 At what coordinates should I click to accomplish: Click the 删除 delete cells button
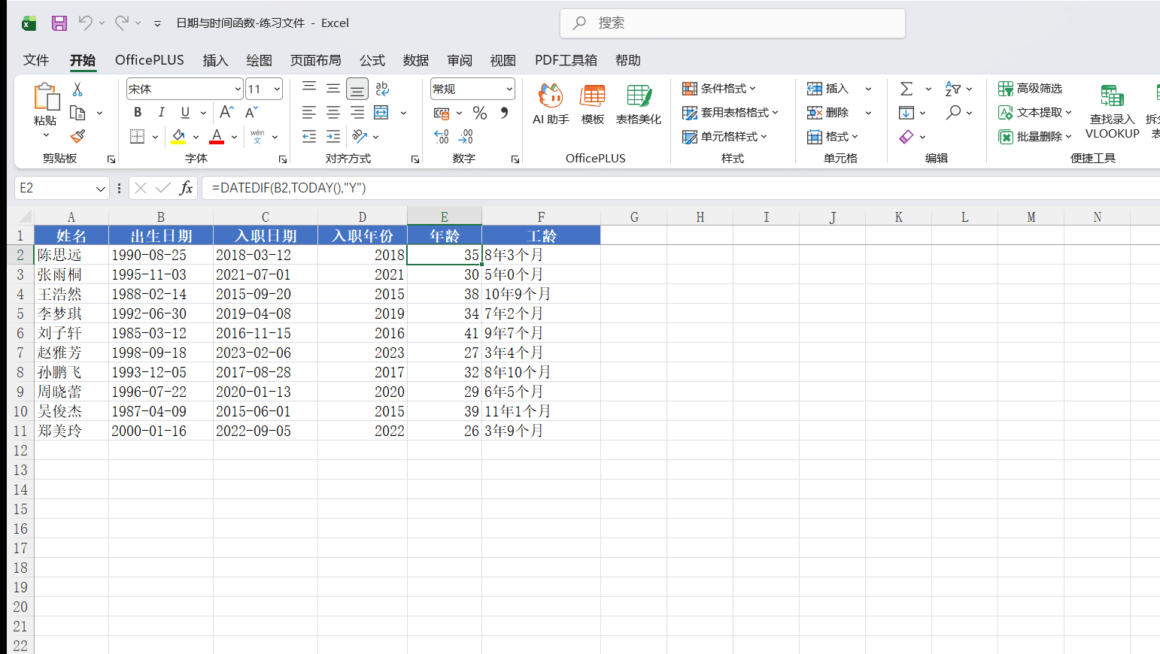pos(827,113)
